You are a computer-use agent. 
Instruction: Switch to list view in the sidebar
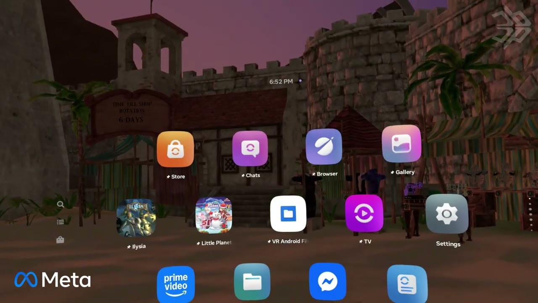pyautogui.click(x=61, y=222)
